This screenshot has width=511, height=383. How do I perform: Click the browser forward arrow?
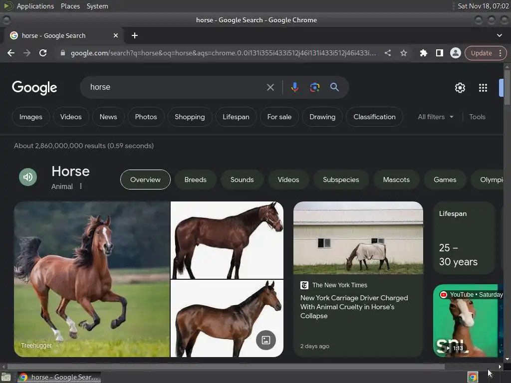(27, 53)
